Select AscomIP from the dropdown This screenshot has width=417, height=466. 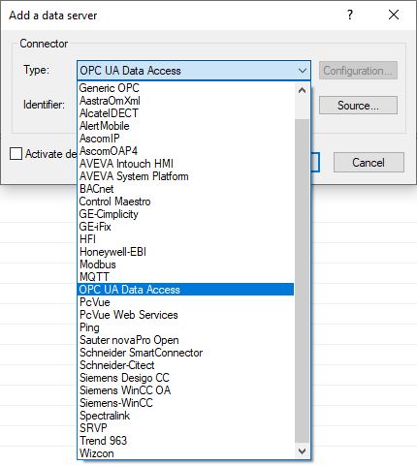tap(186, 139)
